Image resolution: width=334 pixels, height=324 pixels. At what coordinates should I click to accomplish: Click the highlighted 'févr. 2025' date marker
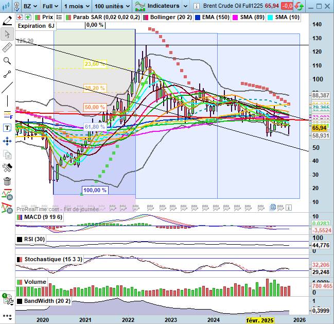pyautogui.click(x=259, y=320)
